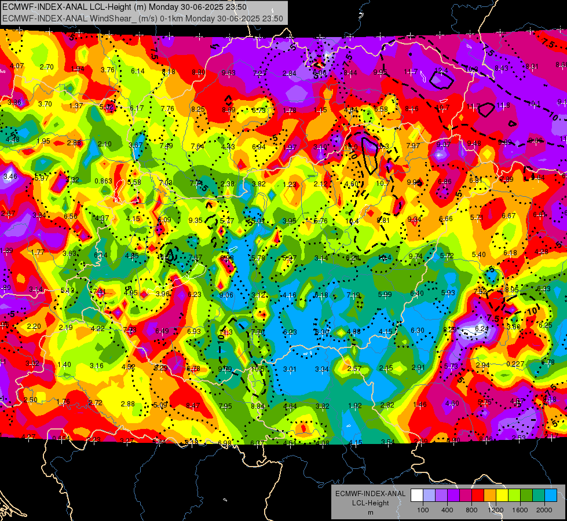Click the 800 tick label in legend
This screenshot has width=567, height=521.
point(471,510)
